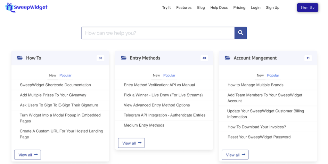
Task: Open the Login nav item
Action: coord(256,7)
